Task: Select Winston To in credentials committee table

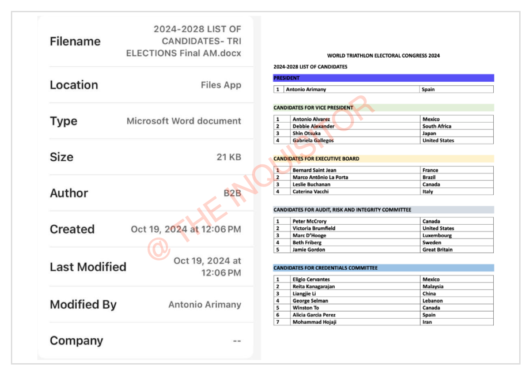Action: (306, 308)
